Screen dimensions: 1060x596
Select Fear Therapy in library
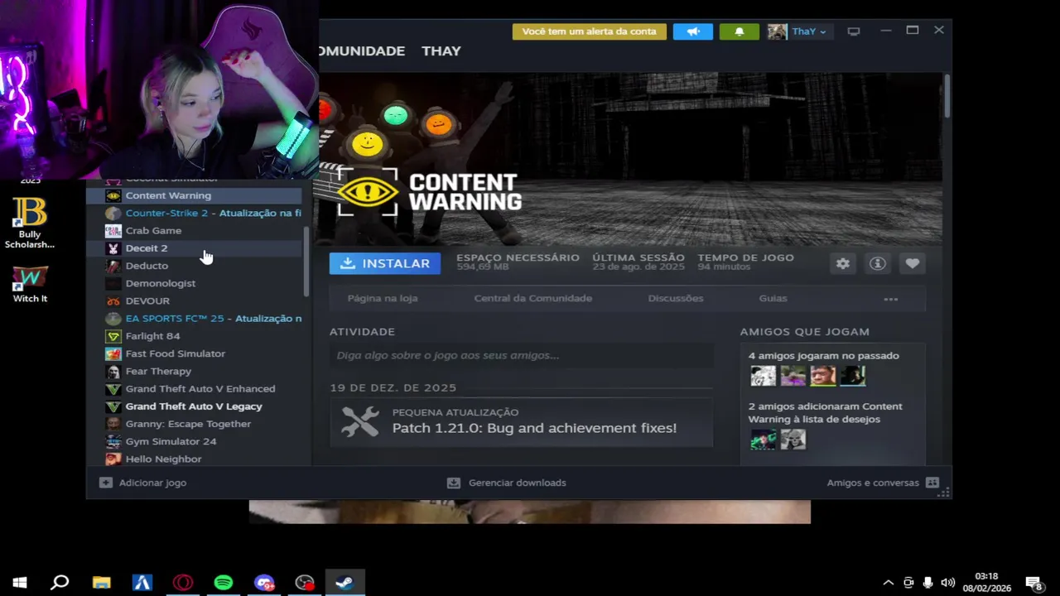pos(195,371)
